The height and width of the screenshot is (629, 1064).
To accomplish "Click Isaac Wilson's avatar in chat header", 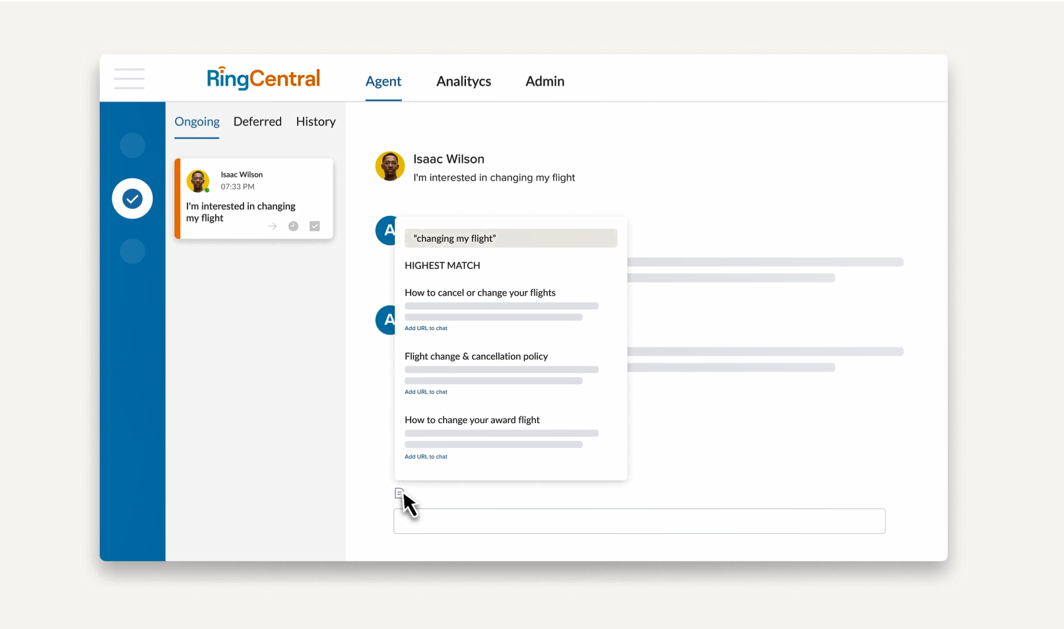I will (x=389, y=166).
